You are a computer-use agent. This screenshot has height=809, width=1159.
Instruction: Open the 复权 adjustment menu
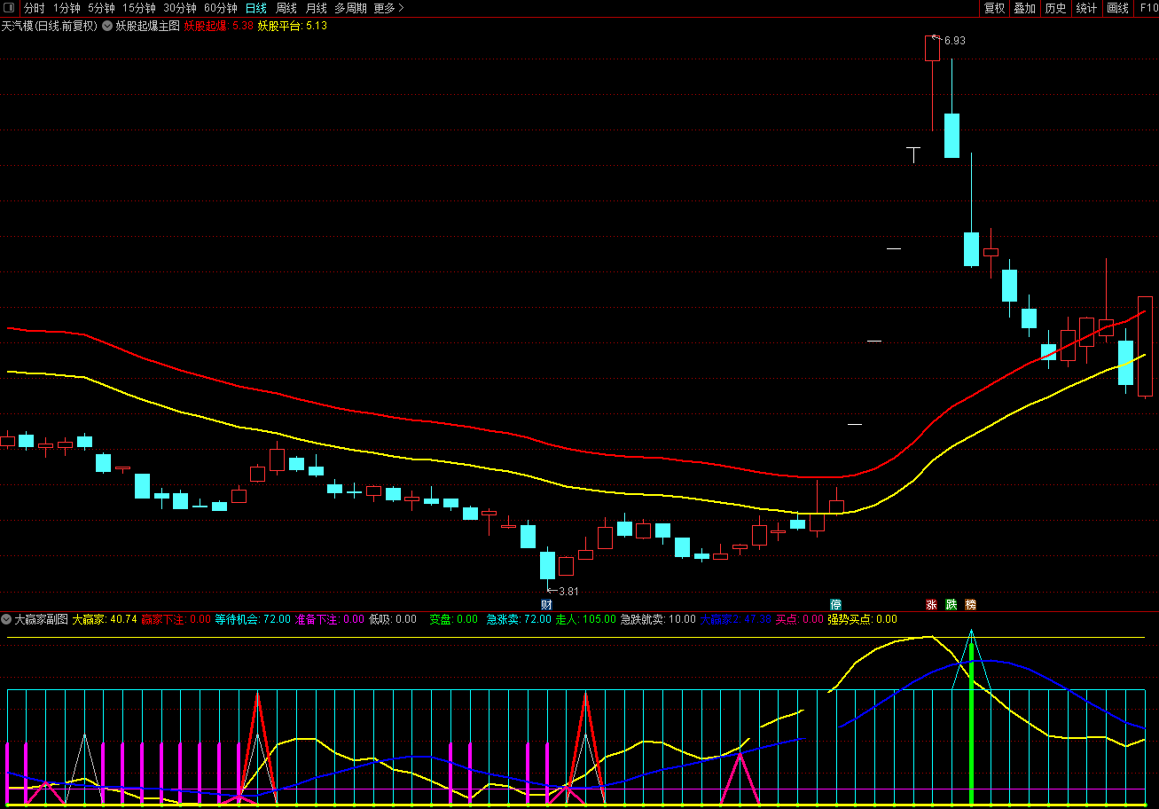coord(994,8)
